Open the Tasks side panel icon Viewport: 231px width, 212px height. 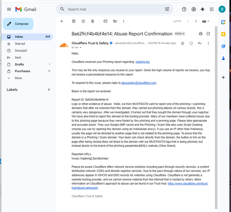(223, 46)
